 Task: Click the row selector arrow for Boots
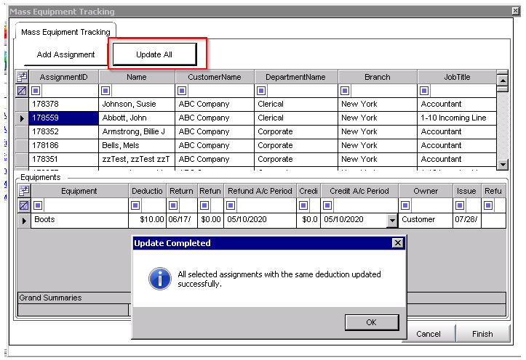(x=24, y=221)
